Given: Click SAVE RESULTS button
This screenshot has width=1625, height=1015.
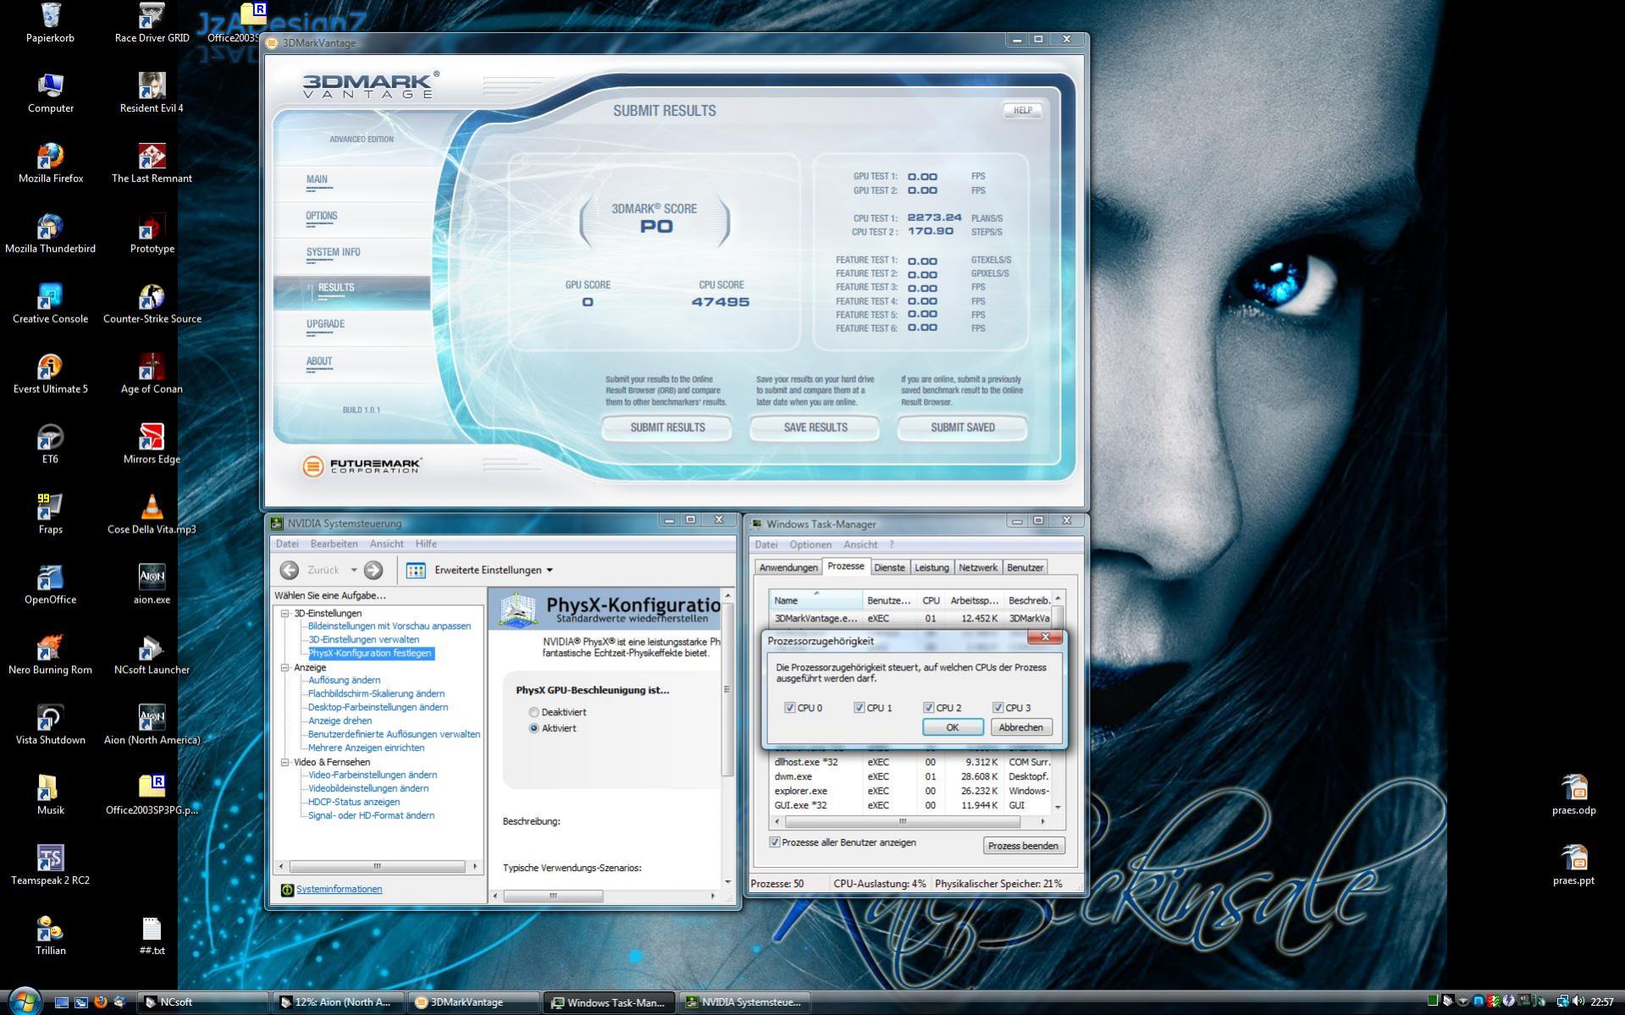Looking at the screenshot, I should pos(815,428).
